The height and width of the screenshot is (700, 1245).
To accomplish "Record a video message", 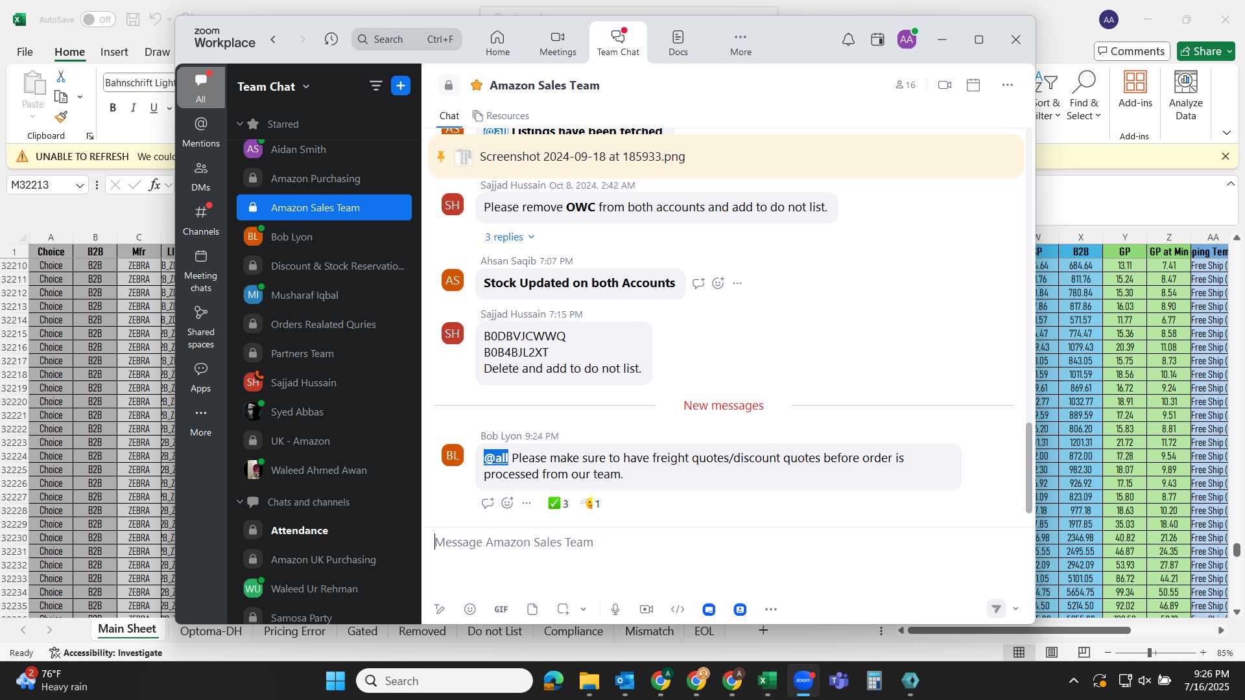I will click(x=646, y=609).
